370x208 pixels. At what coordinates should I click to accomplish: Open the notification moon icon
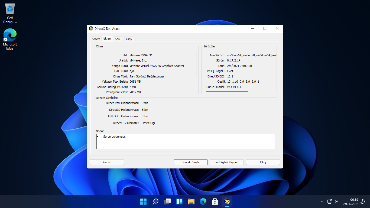click(363, 201)
